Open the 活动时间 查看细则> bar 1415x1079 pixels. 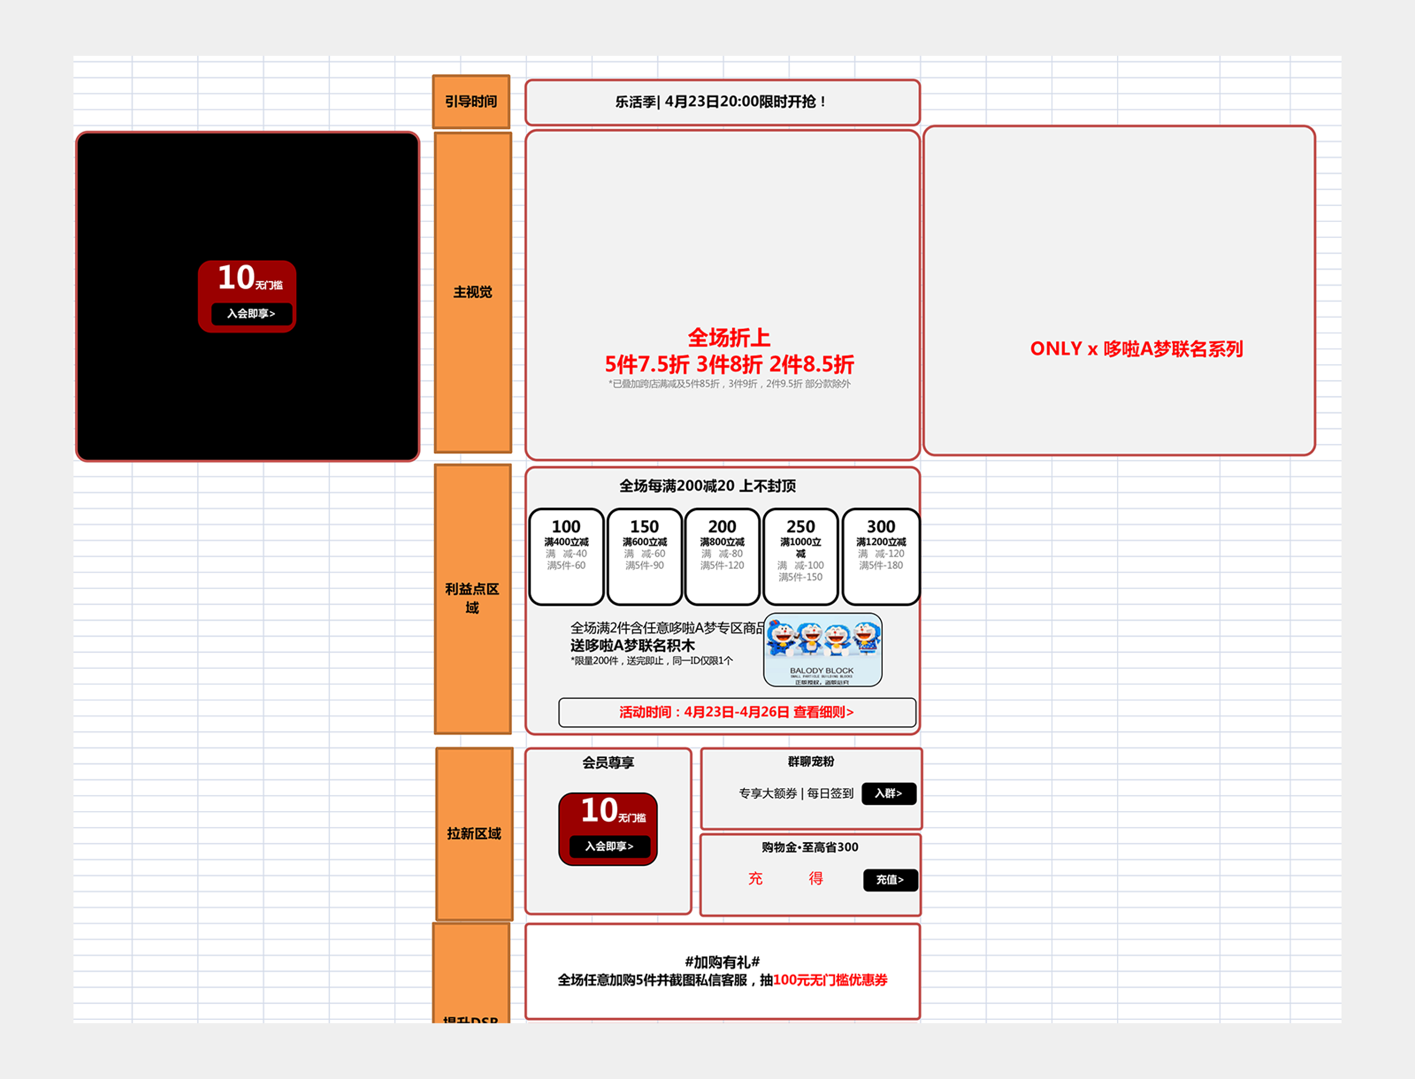pos(737,713)
